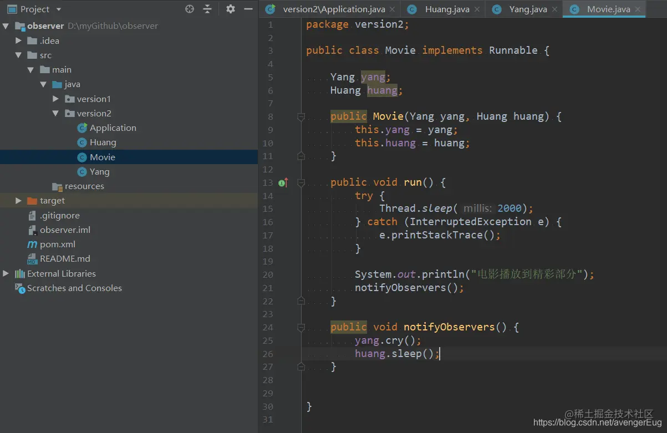This screenshot has height=433, width=667.
Task: Fold the Movie constructor at line 8
Action: coord(301,116)
